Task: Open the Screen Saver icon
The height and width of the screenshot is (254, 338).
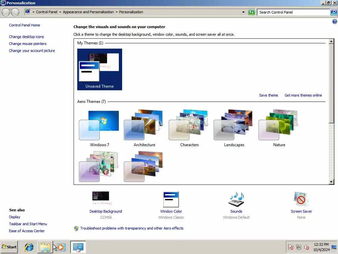Action: point(301,199)
